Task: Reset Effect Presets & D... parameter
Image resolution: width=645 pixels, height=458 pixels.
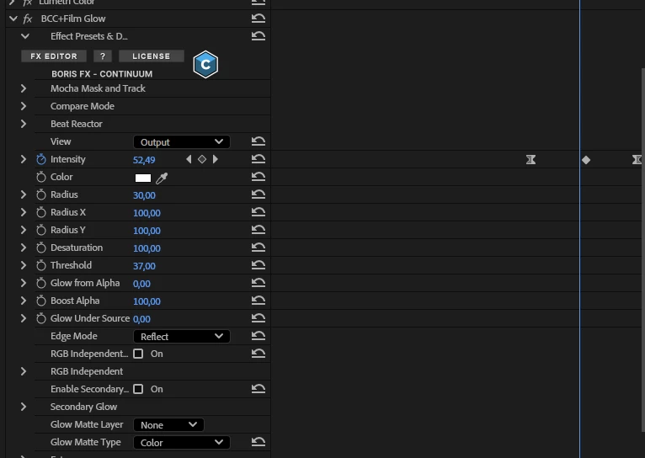Action: click(x=259, y=35)
